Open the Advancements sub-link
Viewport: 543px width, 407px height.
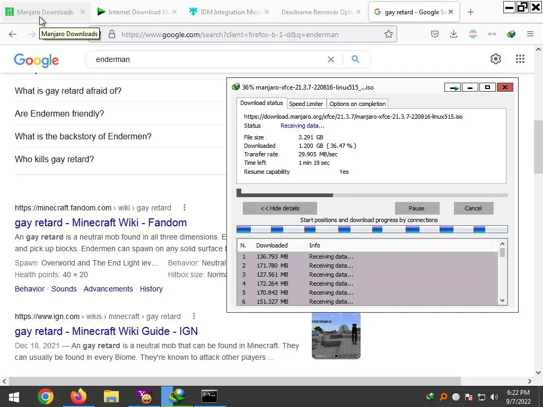tap(108, 289)
